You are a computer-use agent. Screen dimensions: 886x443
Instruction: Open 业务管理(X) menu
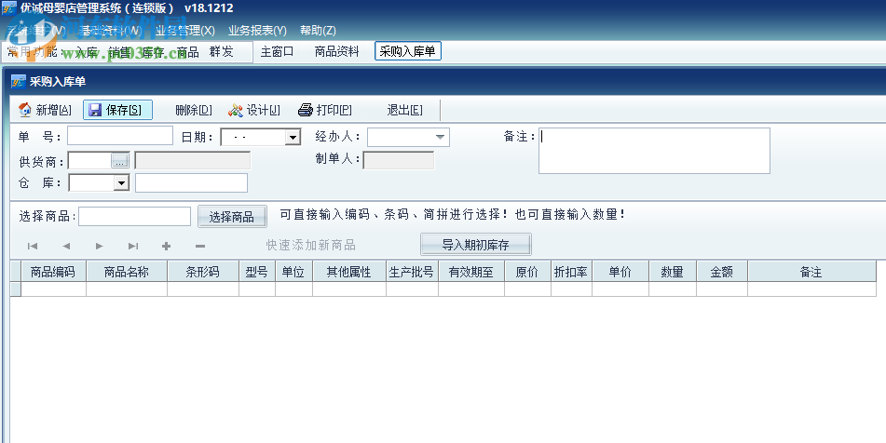[185, 31]
